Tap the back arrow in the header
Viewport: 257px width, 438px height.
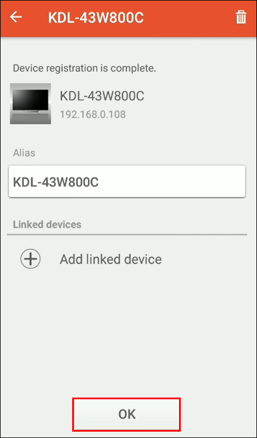(x=16, y=17)
